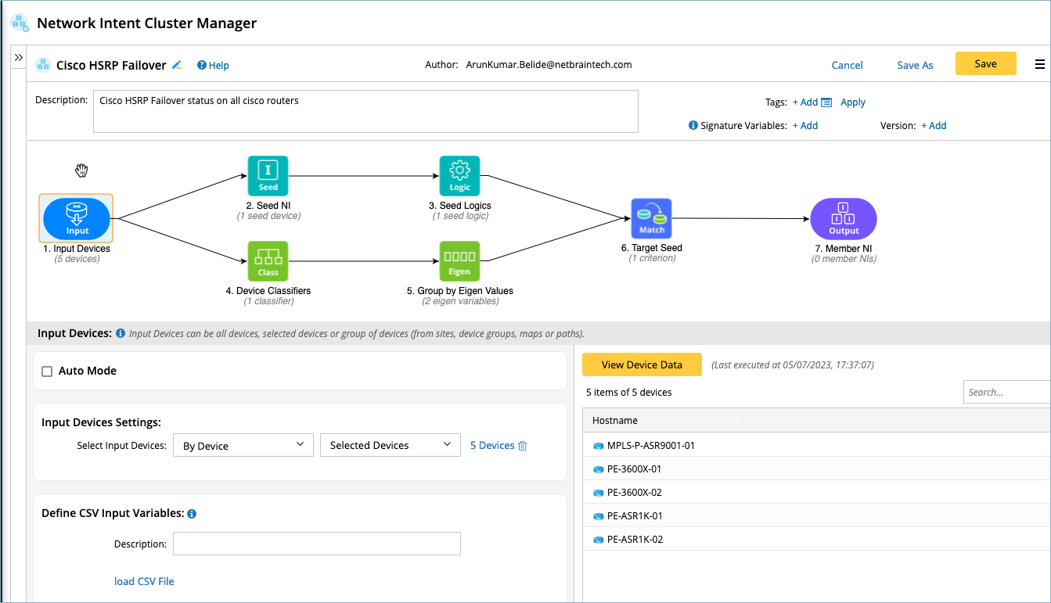Click the Member NI Output node
1051x603 pixels.
[x=843, y=218]
